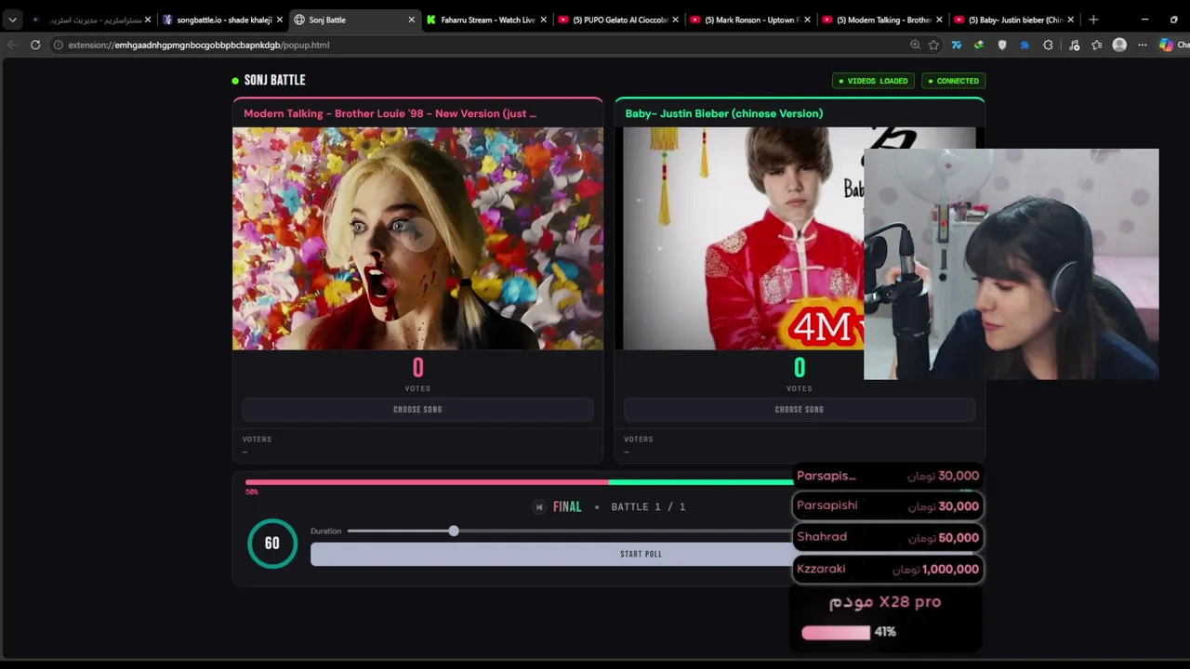
Task: Close the Baby Justin Bieber tab
Action: [x=1071, y=20]
